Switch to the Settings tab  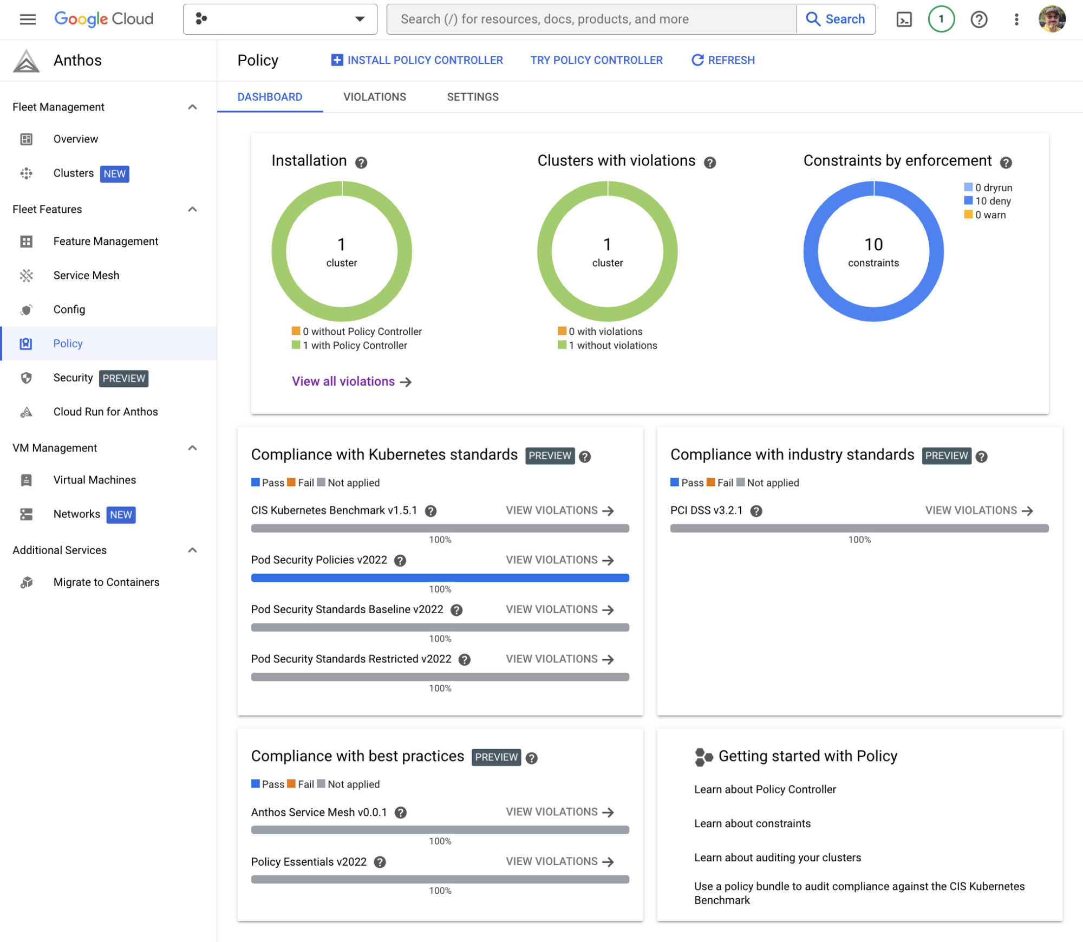pos(473,98)
